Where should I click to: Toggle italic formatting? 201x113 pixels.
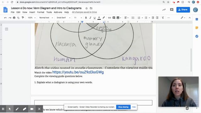[x=90, y=18]
